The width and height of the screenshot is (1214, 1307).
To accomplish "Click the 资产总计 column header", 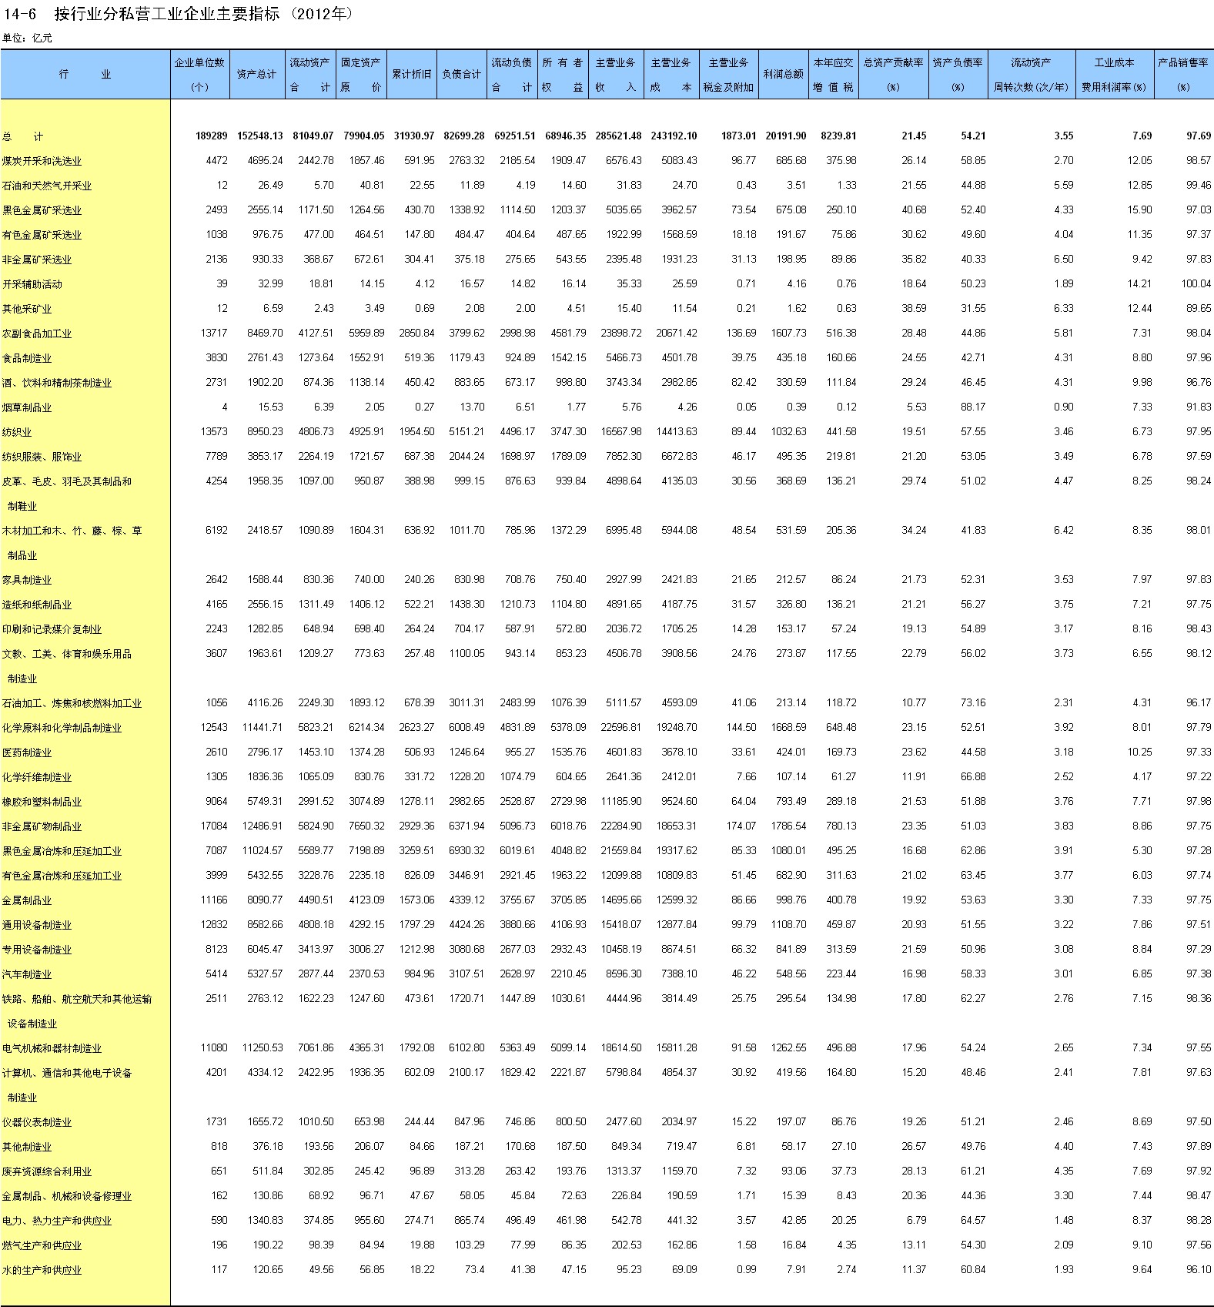I will (x=256, y=74).
